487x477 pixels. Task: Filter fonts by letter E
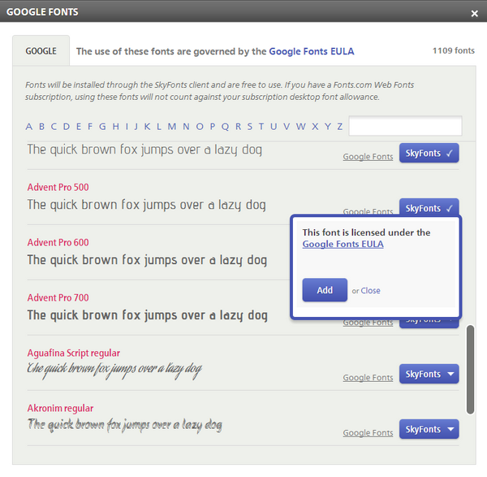(x=79, y=127)
